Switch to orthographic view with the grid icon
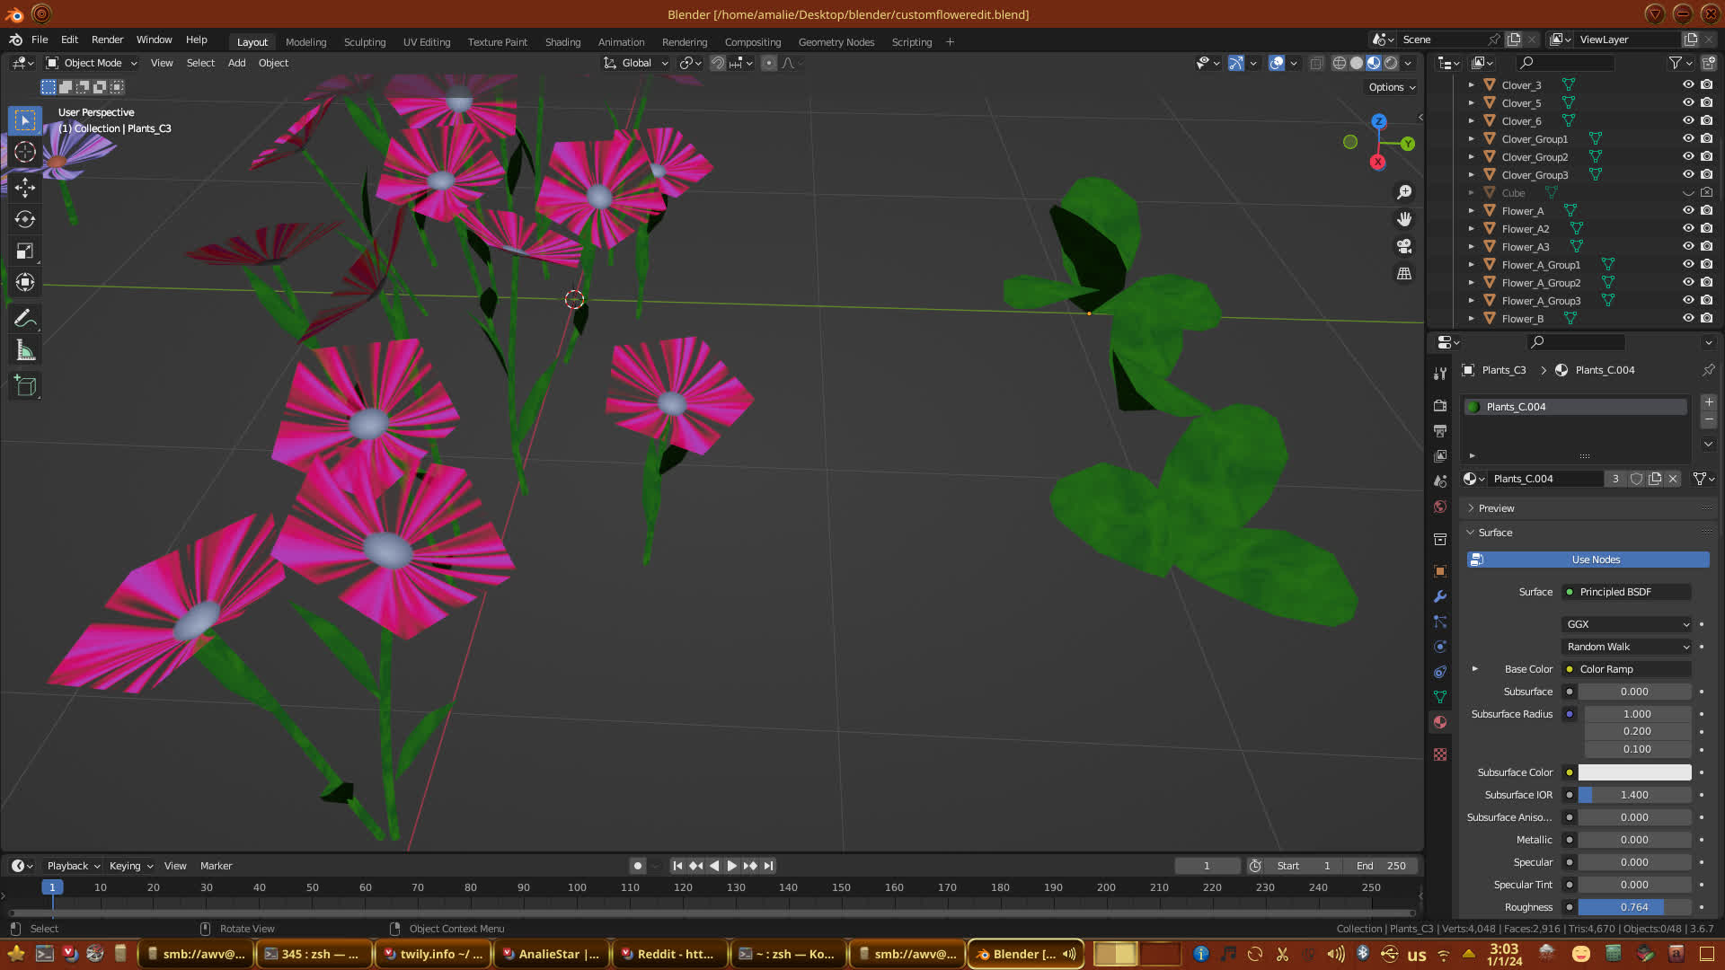The width and height of the screenshot is (1725, 970). 1404,273
